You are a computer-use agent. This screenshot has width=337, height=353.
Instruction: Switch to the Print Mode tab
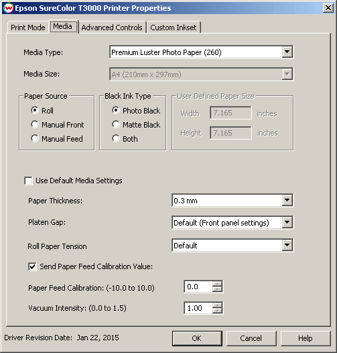(28, 28)
